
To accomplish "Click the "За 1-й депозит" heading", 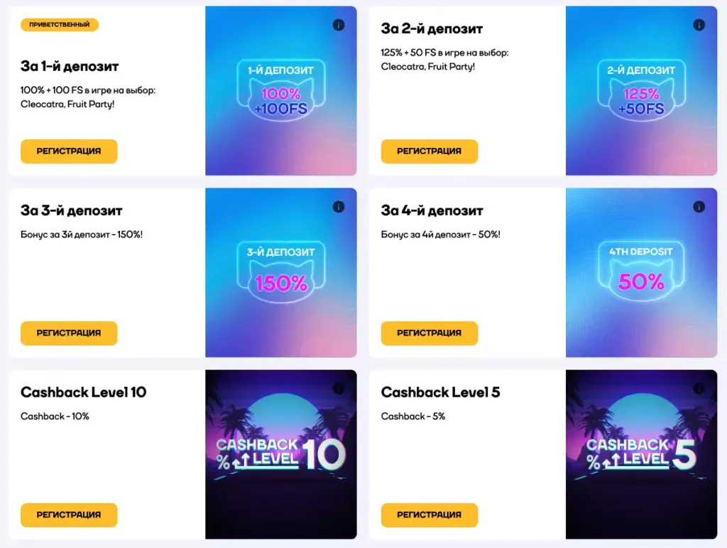I will [x=70, y=67].
